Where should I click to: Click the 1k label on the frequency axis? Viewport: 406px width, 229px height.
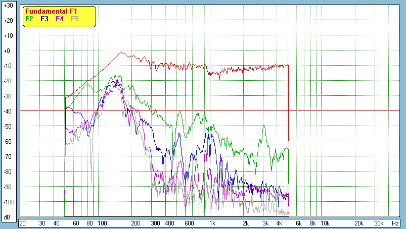pyautogui.click(x=212, y=223)
